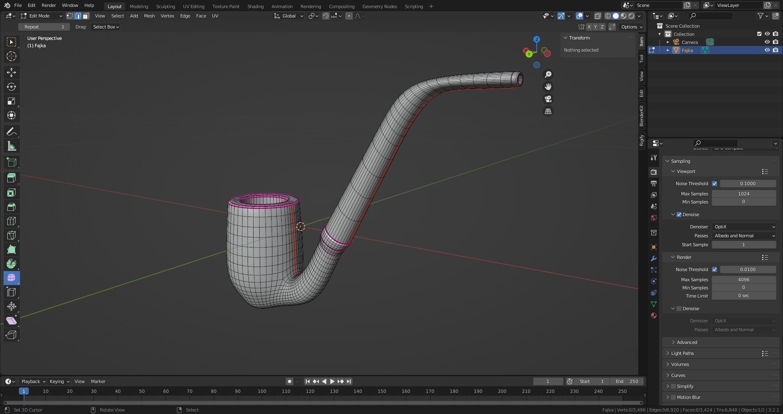The height and width of the screenshot is (414, 783).
Task: Play the animation forward
Action: pos(332,381)
